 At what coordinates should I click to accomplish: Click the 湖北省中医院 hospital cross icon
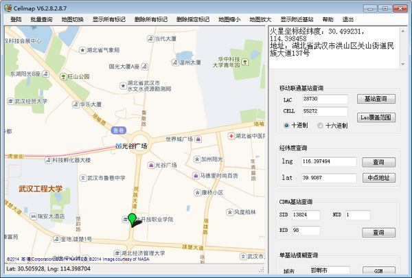tap(231, 136)
